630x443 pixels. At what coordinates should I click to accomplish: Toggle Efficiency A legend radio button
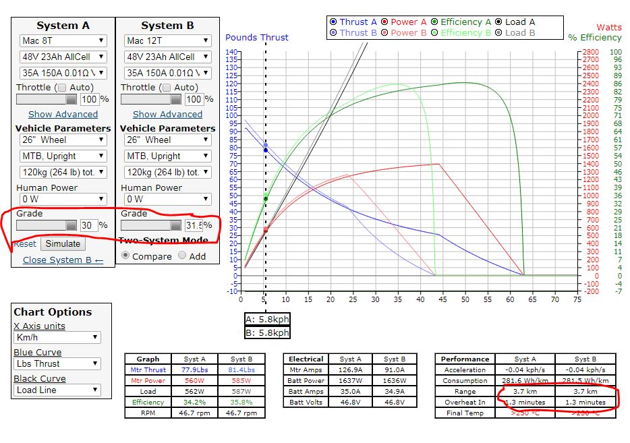(x=434, y=22)
